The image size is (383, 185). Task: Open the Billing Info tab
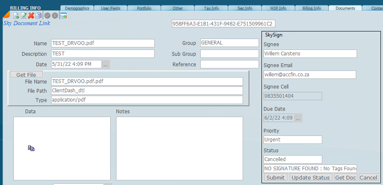(x=311, y=8)
